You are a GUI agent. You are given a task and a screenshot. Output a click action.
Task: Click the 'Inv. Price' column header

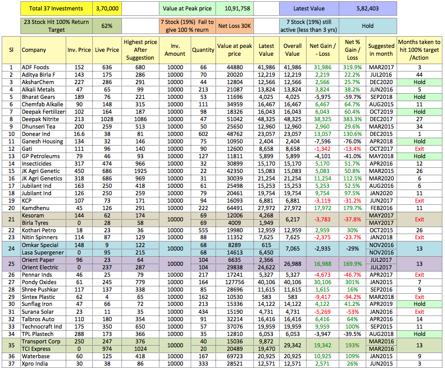point(79,50)
